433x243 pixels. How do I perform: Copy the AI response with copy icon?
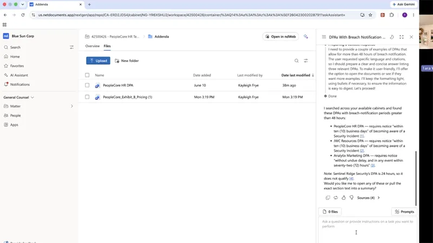[x=328, y=198]
